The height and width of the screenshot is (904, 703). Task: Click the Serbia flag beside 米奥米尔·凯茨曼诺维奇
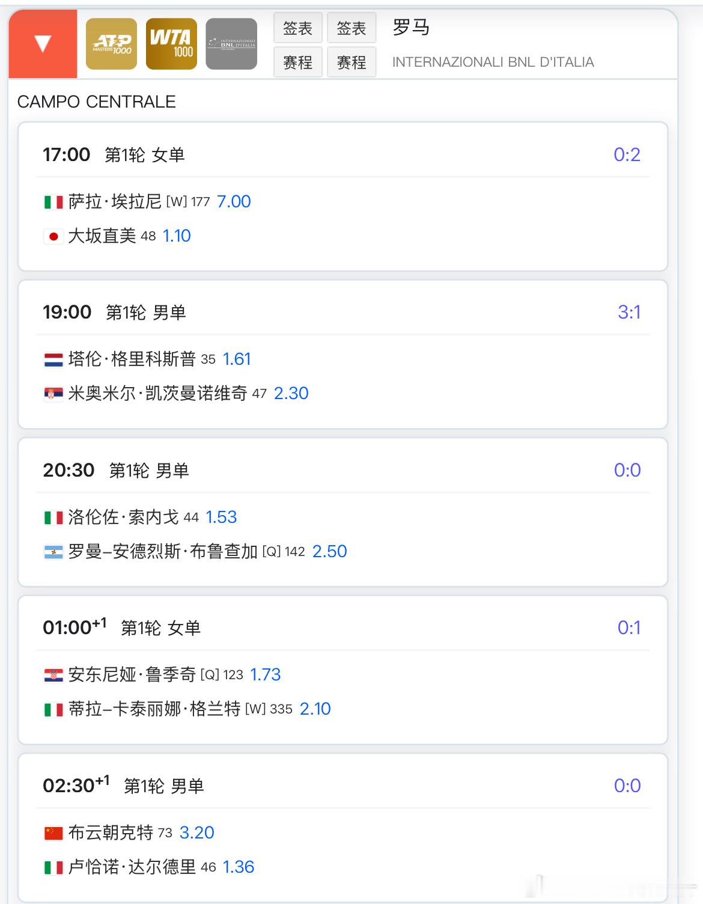click(x=53, y=394)
